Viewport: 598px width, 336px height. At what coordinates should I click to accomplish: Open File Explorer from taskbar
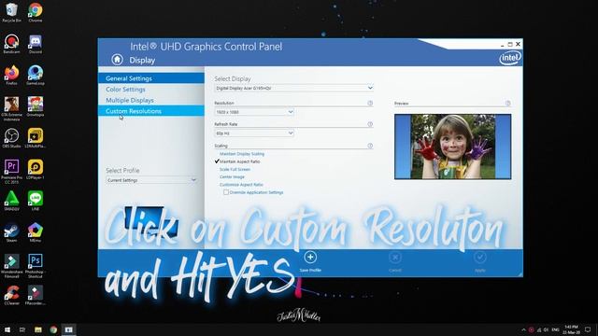[x=37, y=329]
